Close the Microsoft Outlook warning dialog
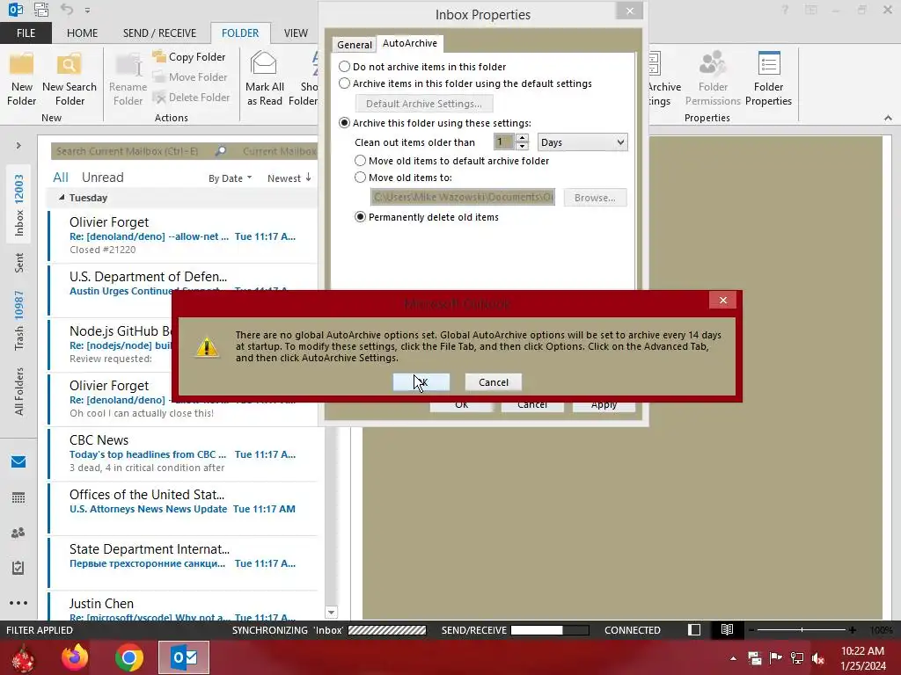Viewport: 901px width, 675px height. click(723, 301)
